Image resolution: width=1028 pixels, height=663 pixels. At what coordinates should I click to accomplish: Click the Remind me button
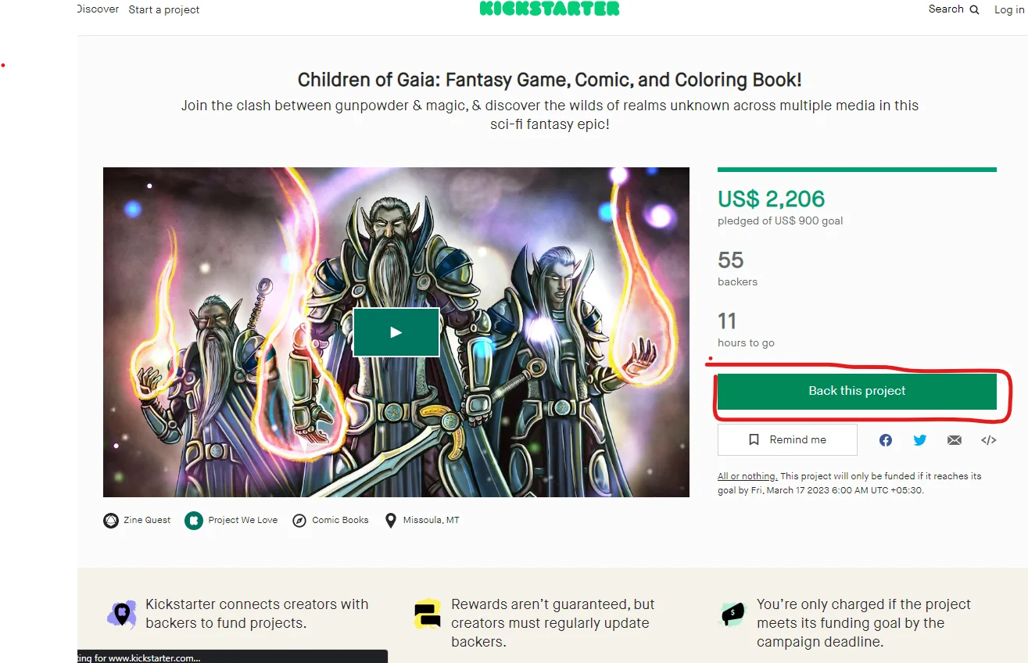coord(786,439)
